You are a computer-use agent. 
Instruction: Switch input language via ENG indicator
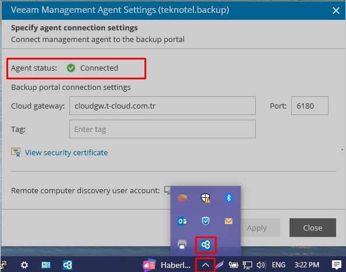tap(278, 264)
